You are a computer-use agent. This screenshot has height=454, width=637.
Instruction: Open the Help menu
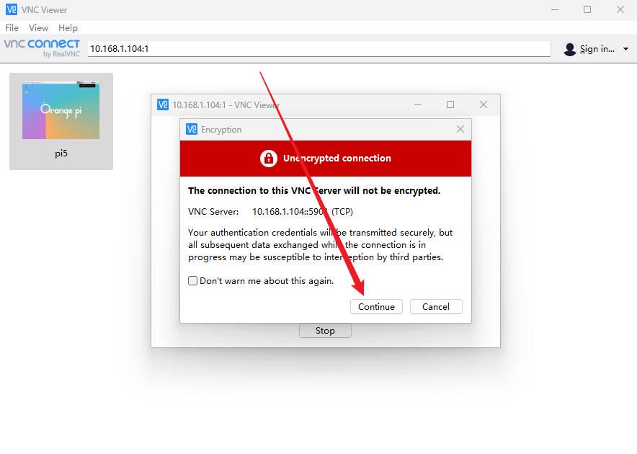pyautogui.click(x=68, y=27)
